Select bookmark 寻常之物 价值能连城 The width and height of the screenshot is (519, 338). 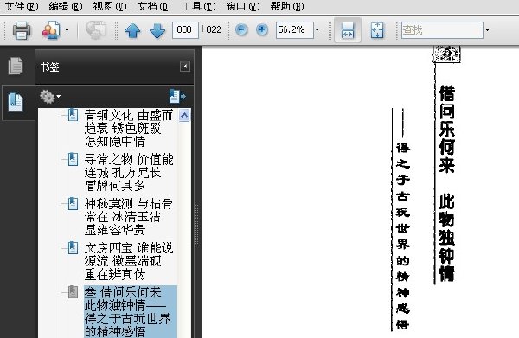tap(128, 172)
